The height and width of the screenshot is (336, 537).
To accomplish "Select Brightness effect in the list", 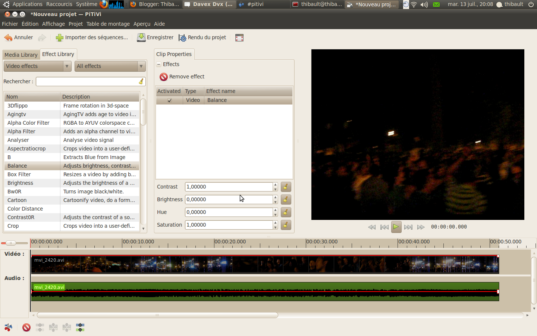I will pos(21,183).
